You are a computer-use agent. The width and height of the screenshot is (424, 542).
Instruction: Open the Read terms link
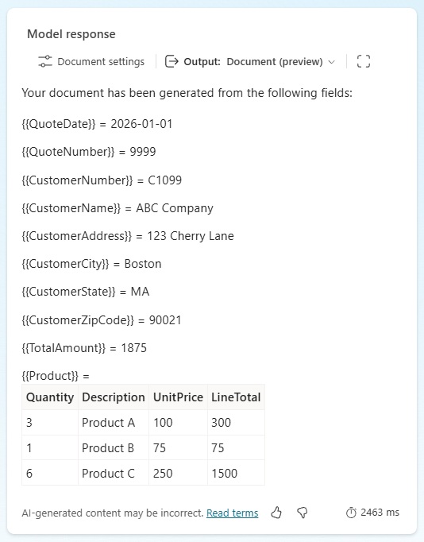pyautogui.click(x=233, y=513)
